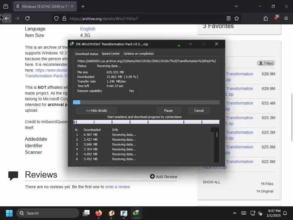Click the 16 Files count link
Viewport: 293px width, 220px height.
point(267,184)
